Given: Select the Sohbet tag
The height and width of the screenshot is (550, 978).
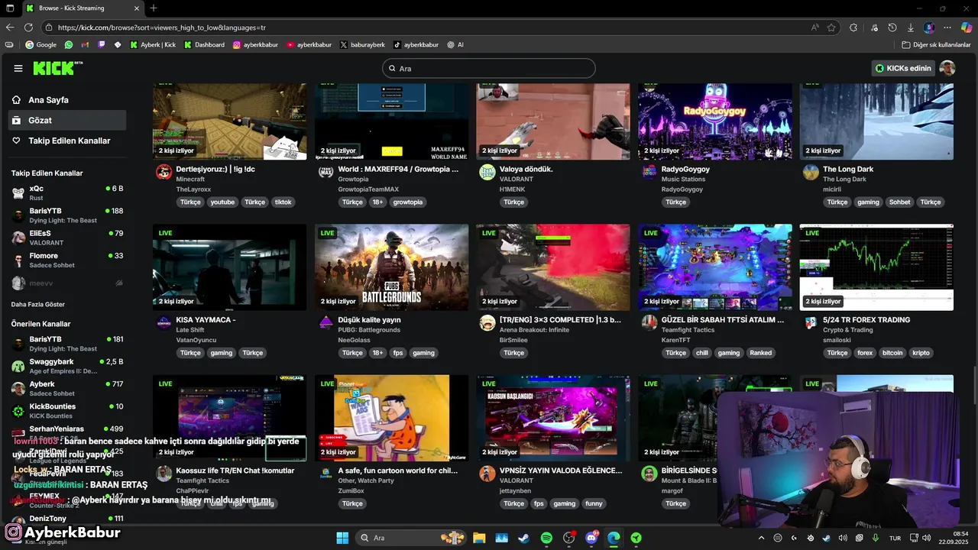Looking at the screenshot, I should point(900,202).
